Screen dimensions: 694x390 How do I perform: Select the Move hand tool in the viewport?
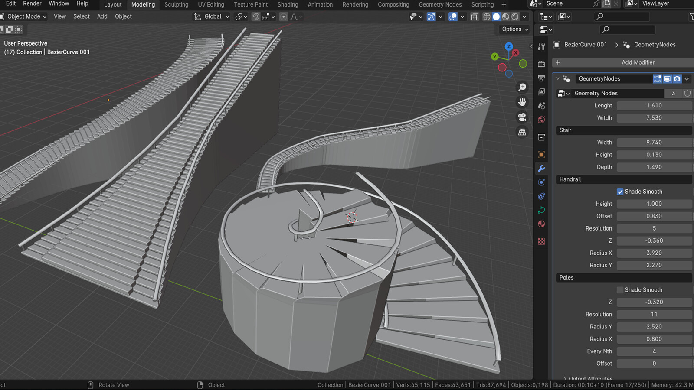coord(522,102)
